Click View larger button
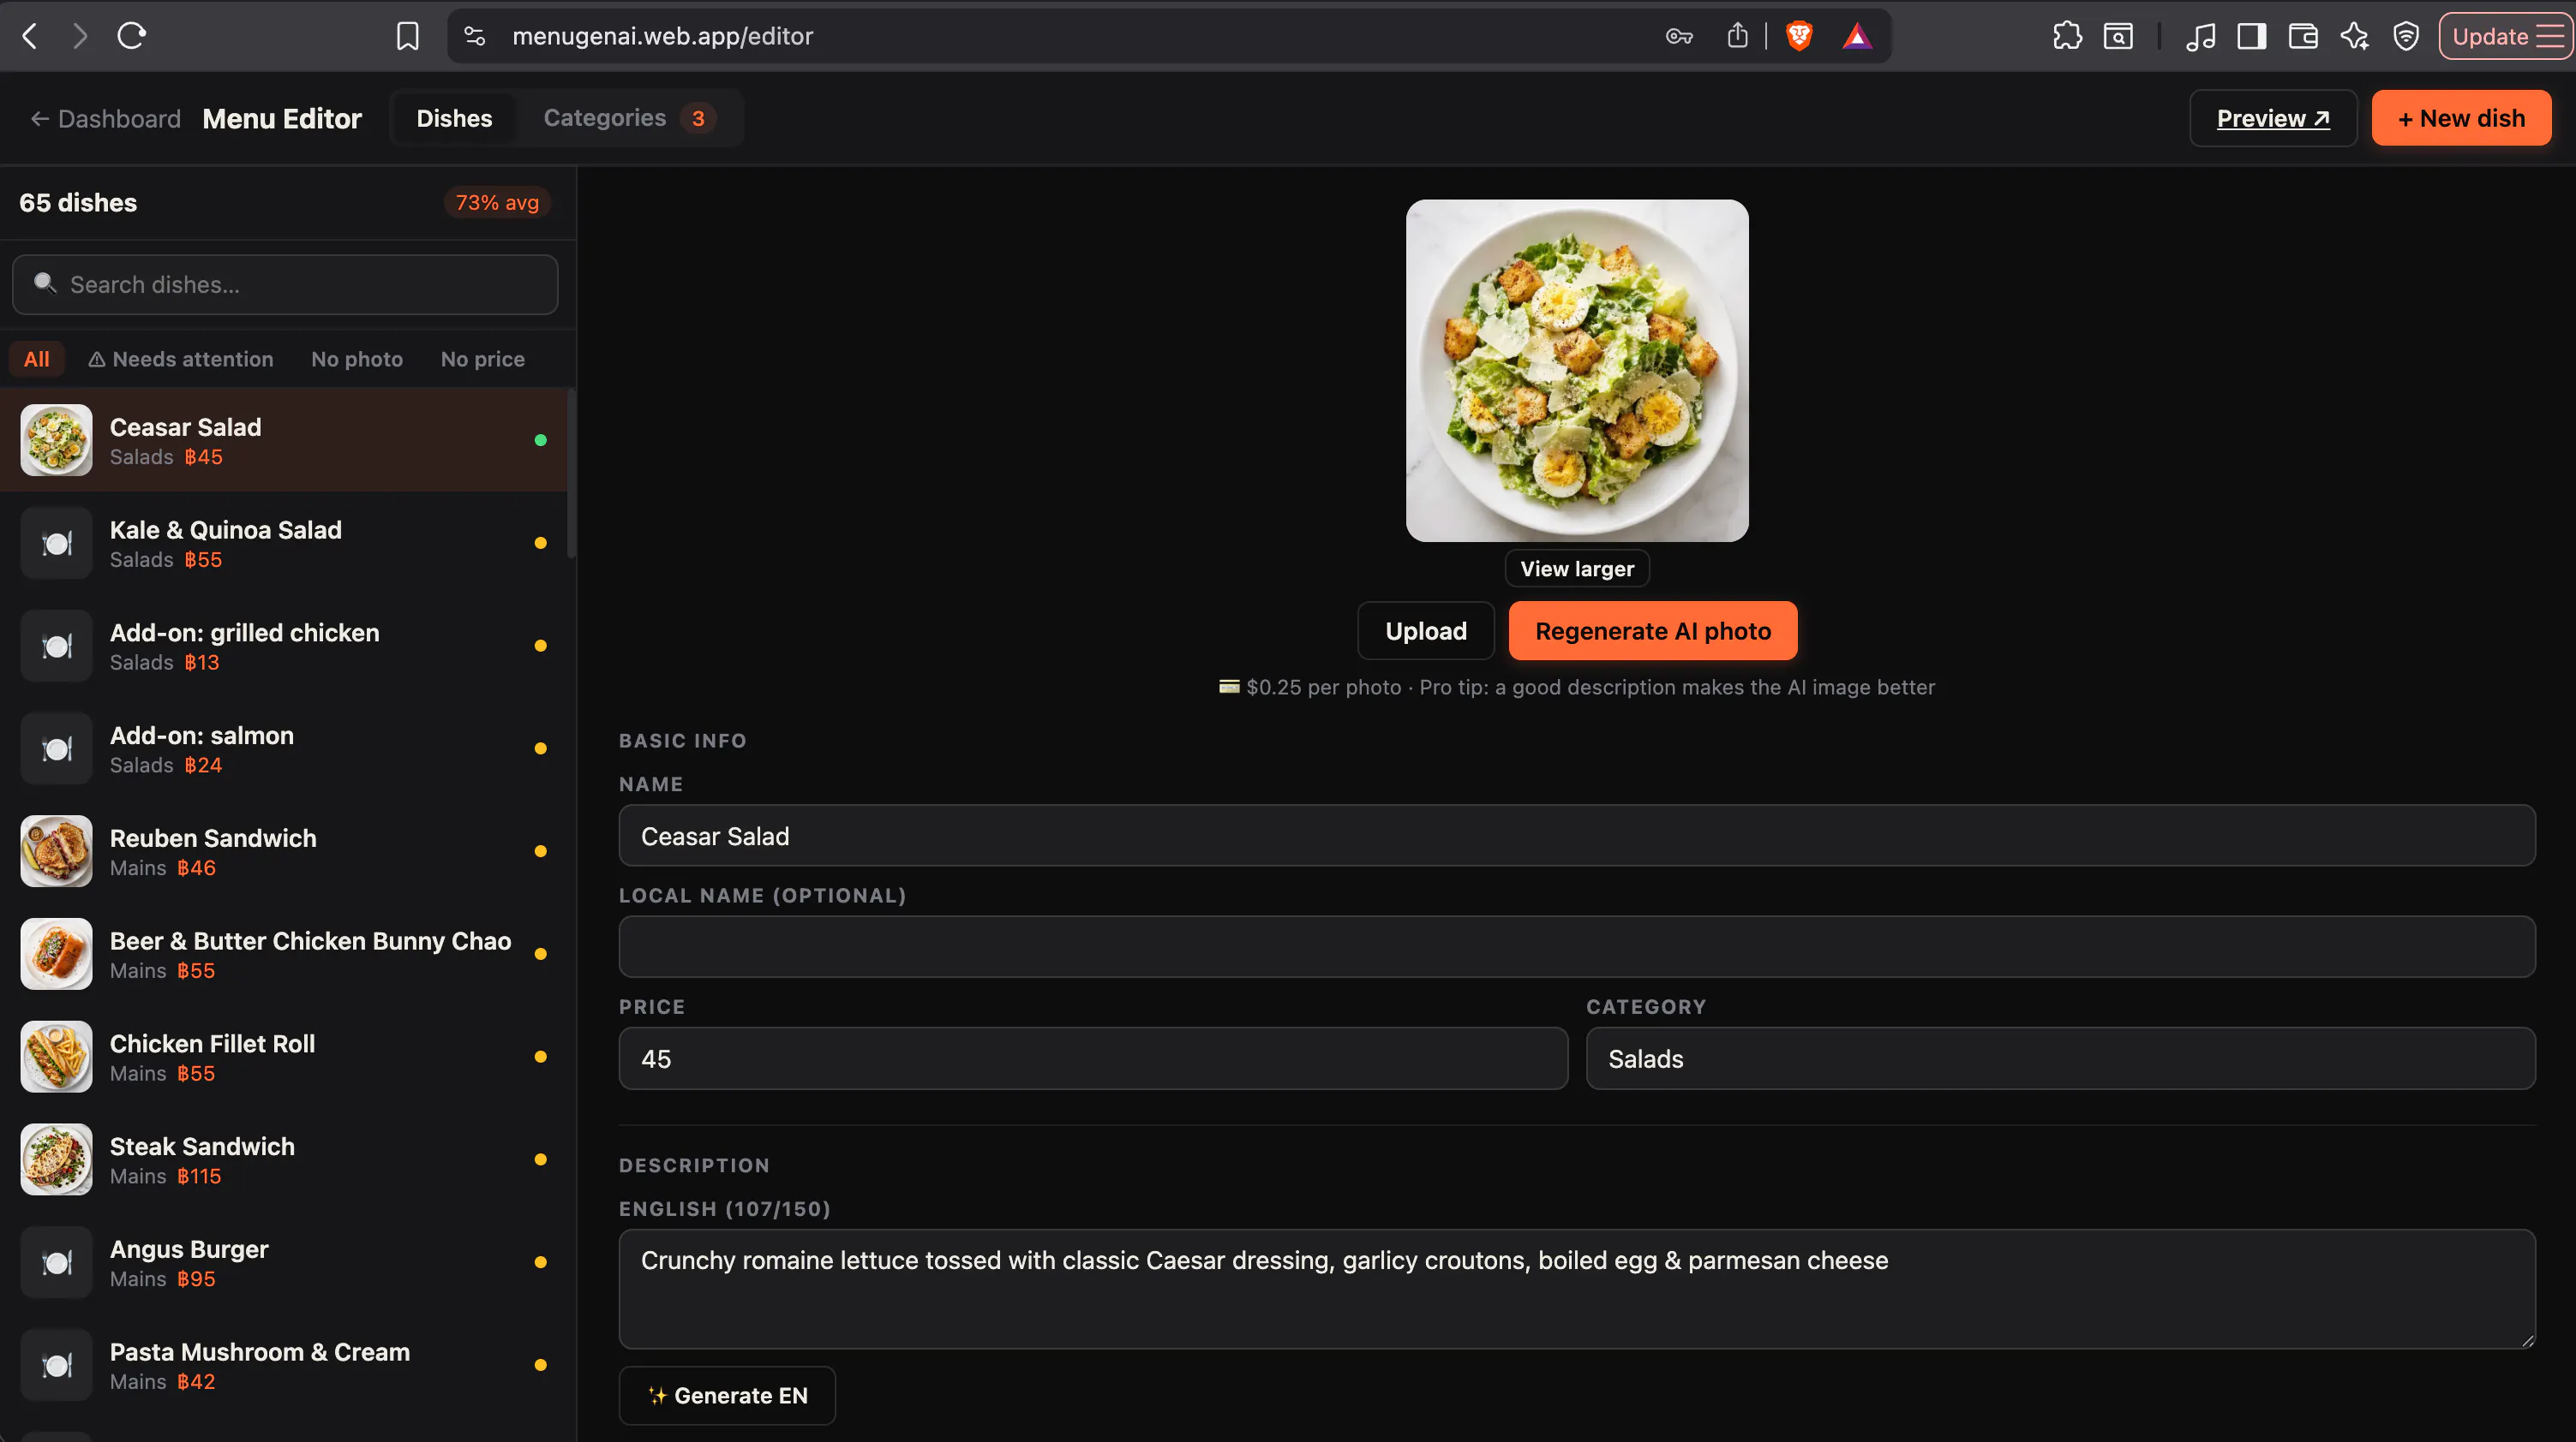This screenshot has width=2576, height=1442. [1577, 569]
